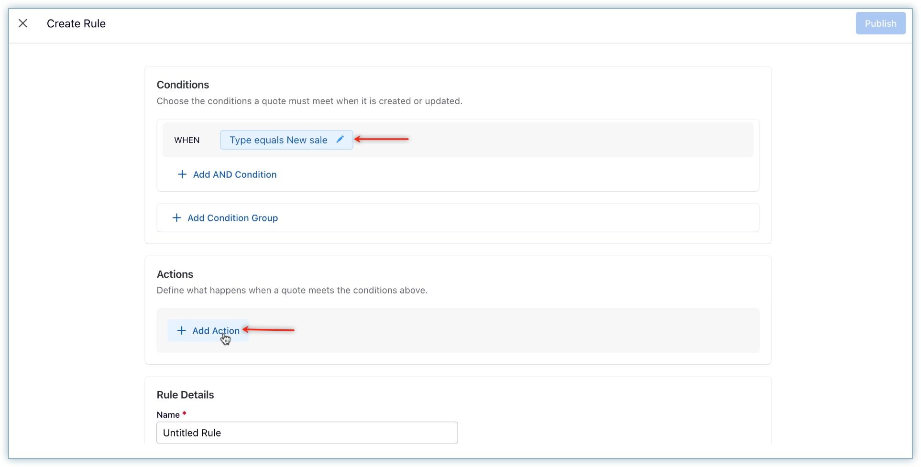Click the WHEN label in the condition row

pyautogui.click(x=186, y=140)
